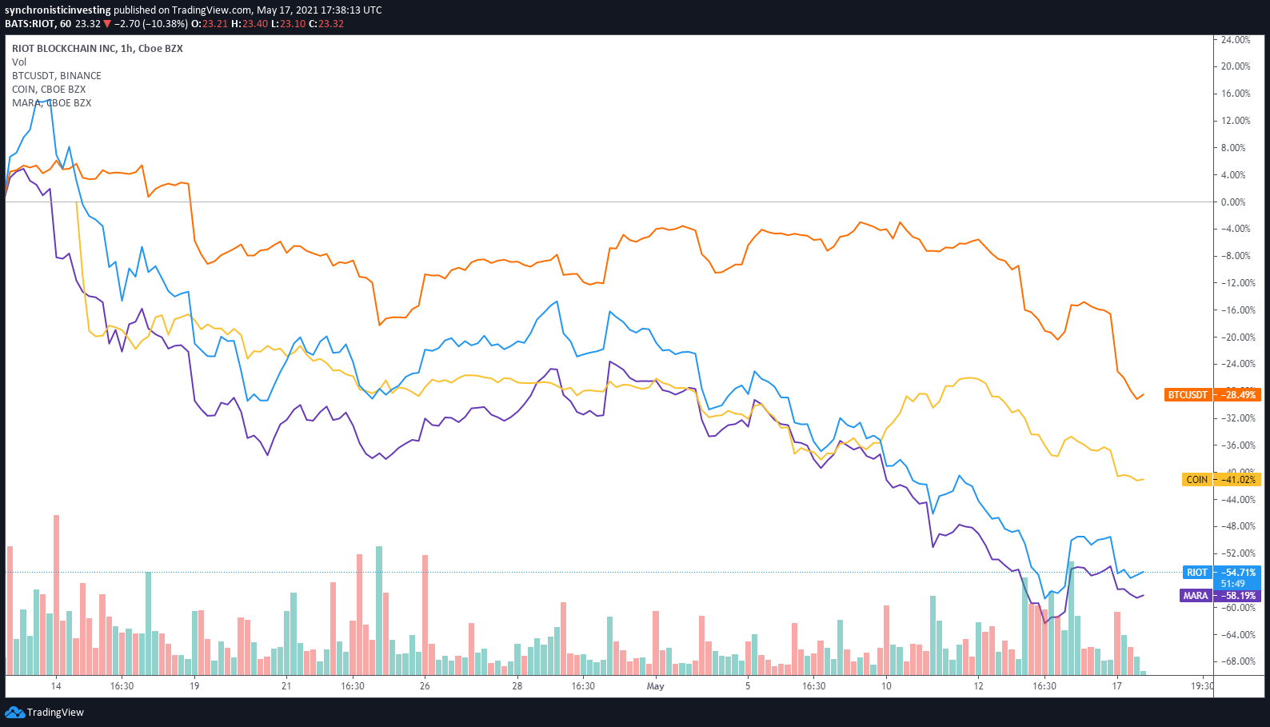Image resolution: width=1270 pixels, height=727 pixels.
Task: Select the orange BTCUSDT price label tag
Action: tap(1188, 395)
